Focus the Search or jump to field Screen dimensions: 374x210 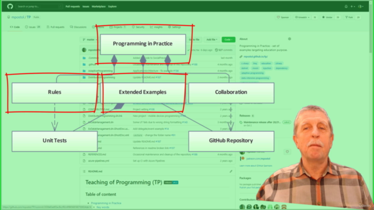tap(39, 6)
